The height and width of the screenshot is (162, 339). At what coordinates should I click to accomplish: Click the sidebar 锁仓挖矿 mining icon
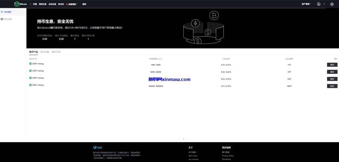click(2, 12)
